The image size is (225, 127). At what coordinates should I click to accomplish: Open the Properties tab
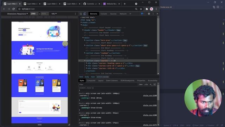(141, 81)
